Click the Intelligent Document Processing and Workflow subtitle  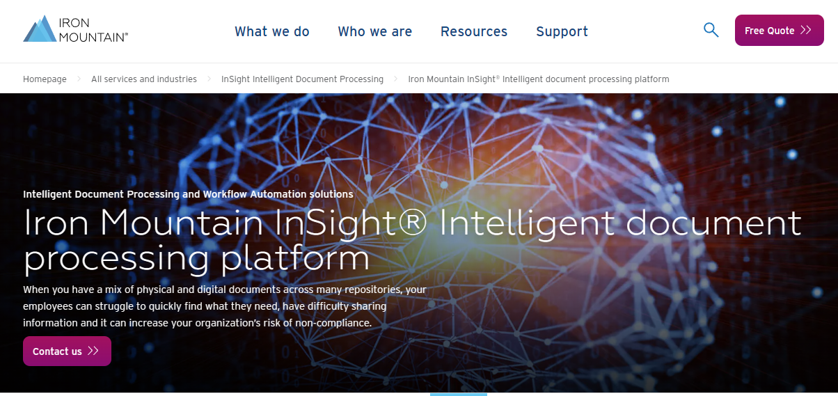pyautogui.click(x=188, y=194)
